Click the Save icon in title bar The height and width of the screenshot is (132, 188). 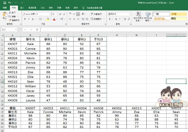tap(5, 3)
